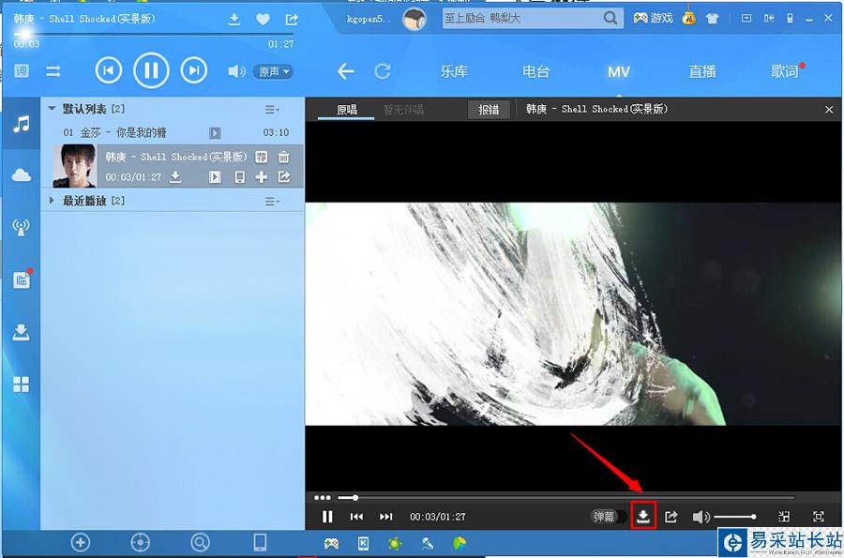Pause the MV video playback
The height and width of the screenshot is (558, 844).
(326, 517)
